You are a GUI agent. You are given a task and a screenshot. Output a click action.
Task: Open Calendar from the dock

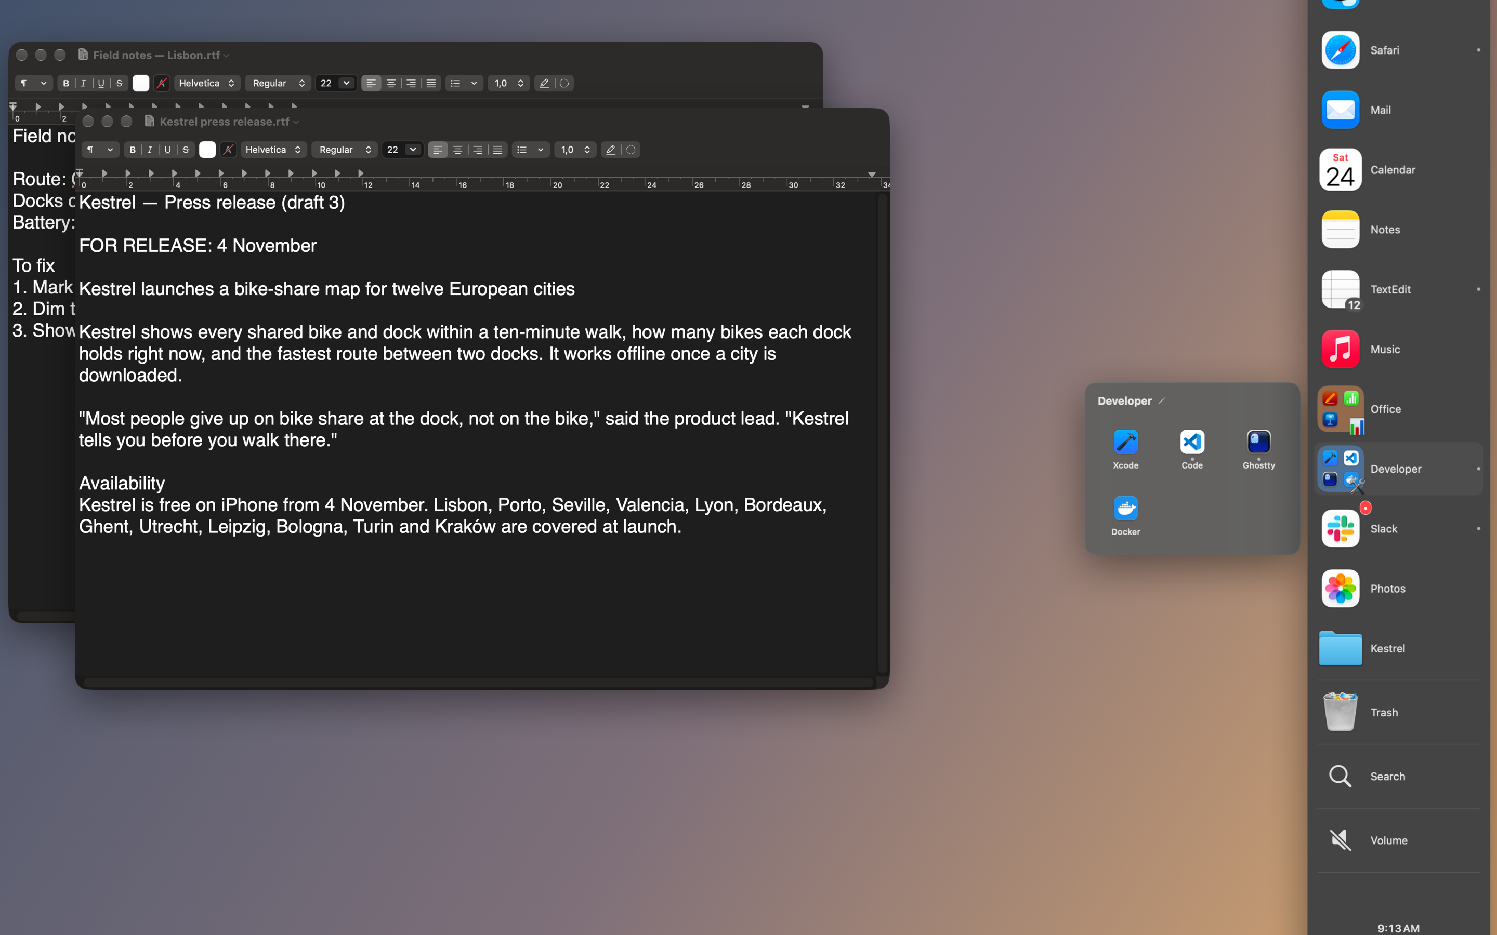coord(1398,169)
